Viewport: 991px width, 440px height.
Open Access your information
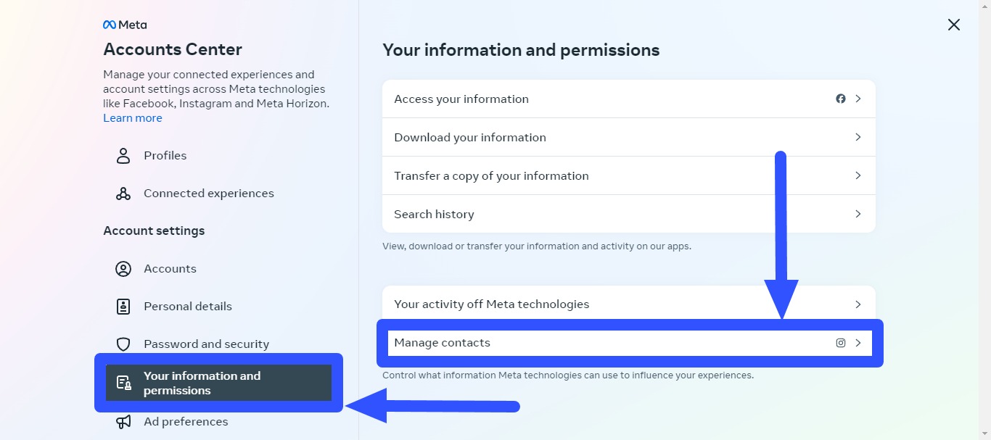[x=628, y=99]
